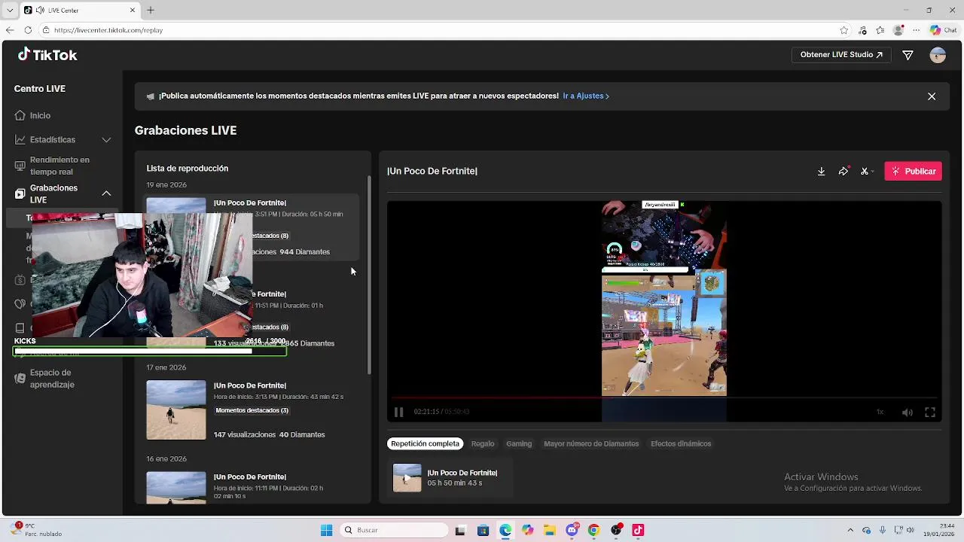Click the Obtener LIVE Studio button
The image size is (964, 542).
841,55
